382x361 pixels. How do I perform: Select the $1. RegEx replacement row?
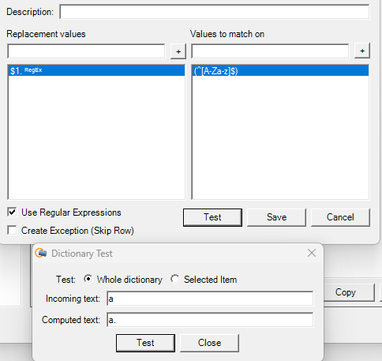[x=96, y=70]
